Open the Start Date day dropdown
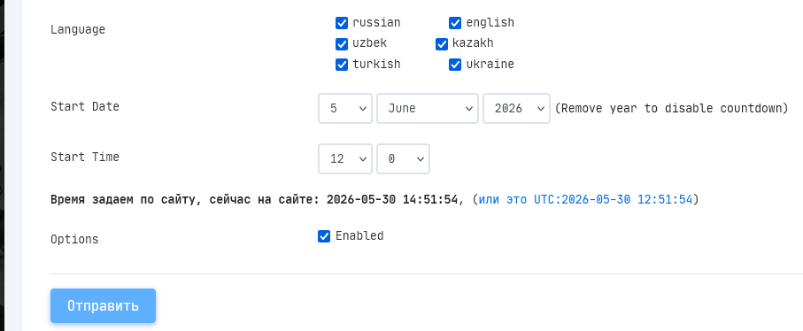The width and height of the screenshot is (803, 331). click(x=345, y=108)
